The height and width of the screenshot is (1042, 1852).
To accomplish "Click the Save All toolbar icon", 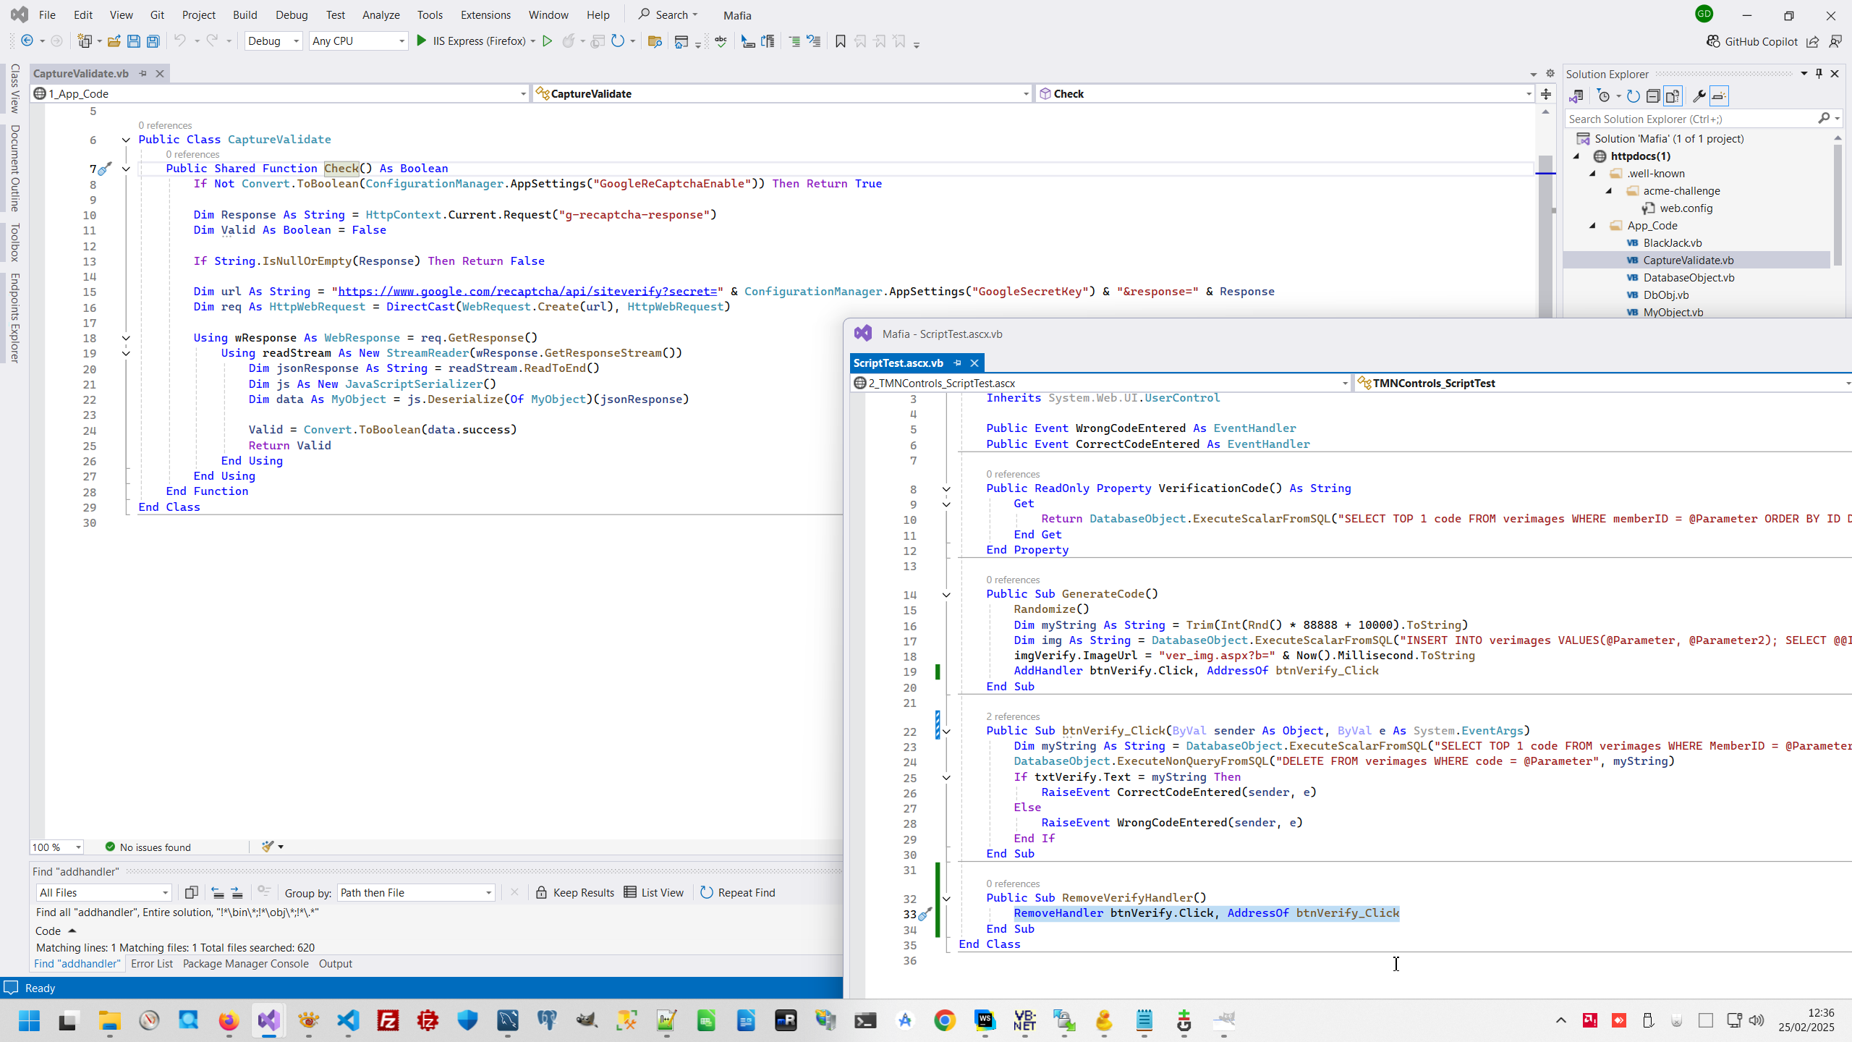I will coord(153,41).
